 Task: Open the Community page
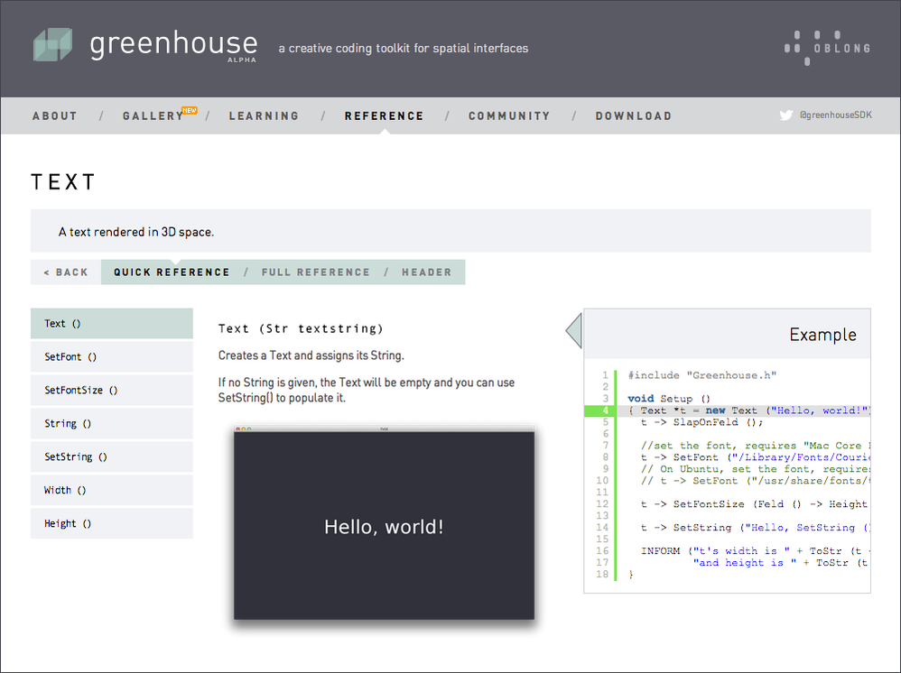[509, 116]
